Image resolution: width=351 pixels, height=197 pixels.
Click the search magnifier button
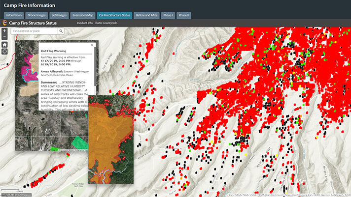pos(61,31)
